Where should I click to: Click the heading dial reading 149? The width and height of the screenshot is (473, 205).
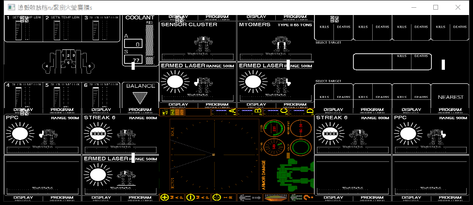coord(274,147)
